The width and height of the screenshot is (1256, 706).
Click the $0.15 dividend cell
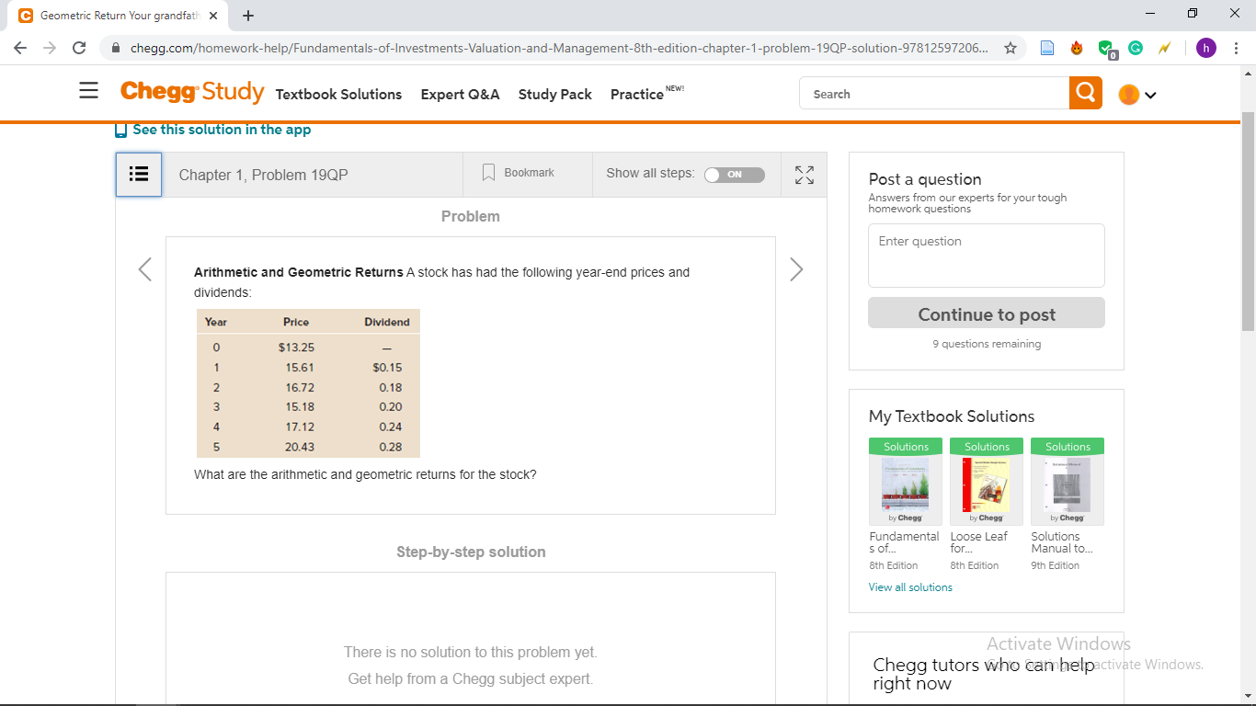pyautogui.click(x=387, y=368)
